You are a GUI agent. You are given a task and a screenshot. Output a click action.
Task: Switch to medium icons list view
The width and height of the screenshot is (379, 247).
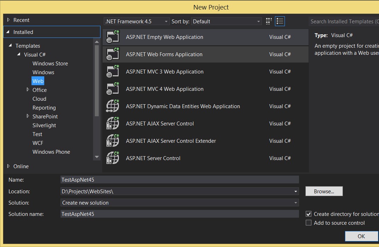(280, 21)
